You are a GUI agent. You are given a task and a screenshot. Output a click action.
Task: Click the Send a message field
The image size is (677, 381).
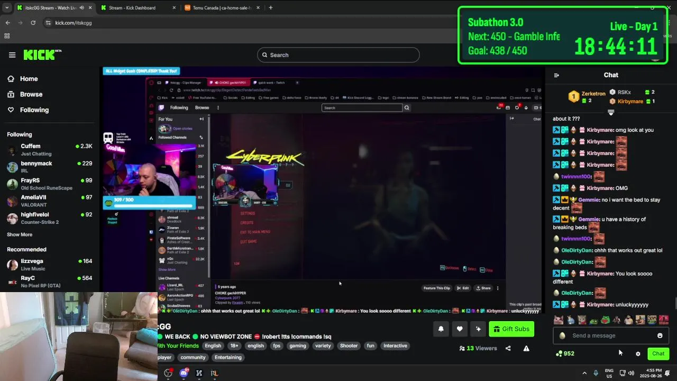tap(611, 335)
